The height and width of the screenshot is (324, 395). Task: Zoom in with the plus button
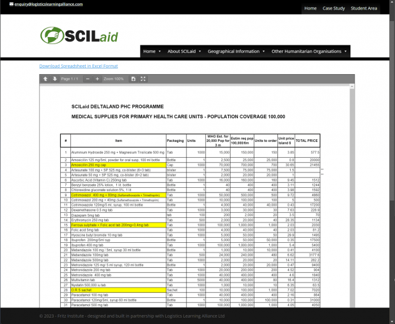[97, 79]
